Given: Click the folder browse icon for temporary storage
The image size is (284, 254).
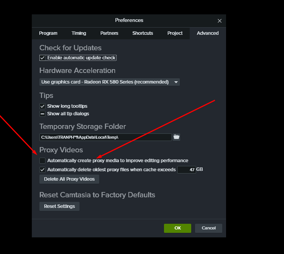Looking at the screenshot, I should coord(176,137).
